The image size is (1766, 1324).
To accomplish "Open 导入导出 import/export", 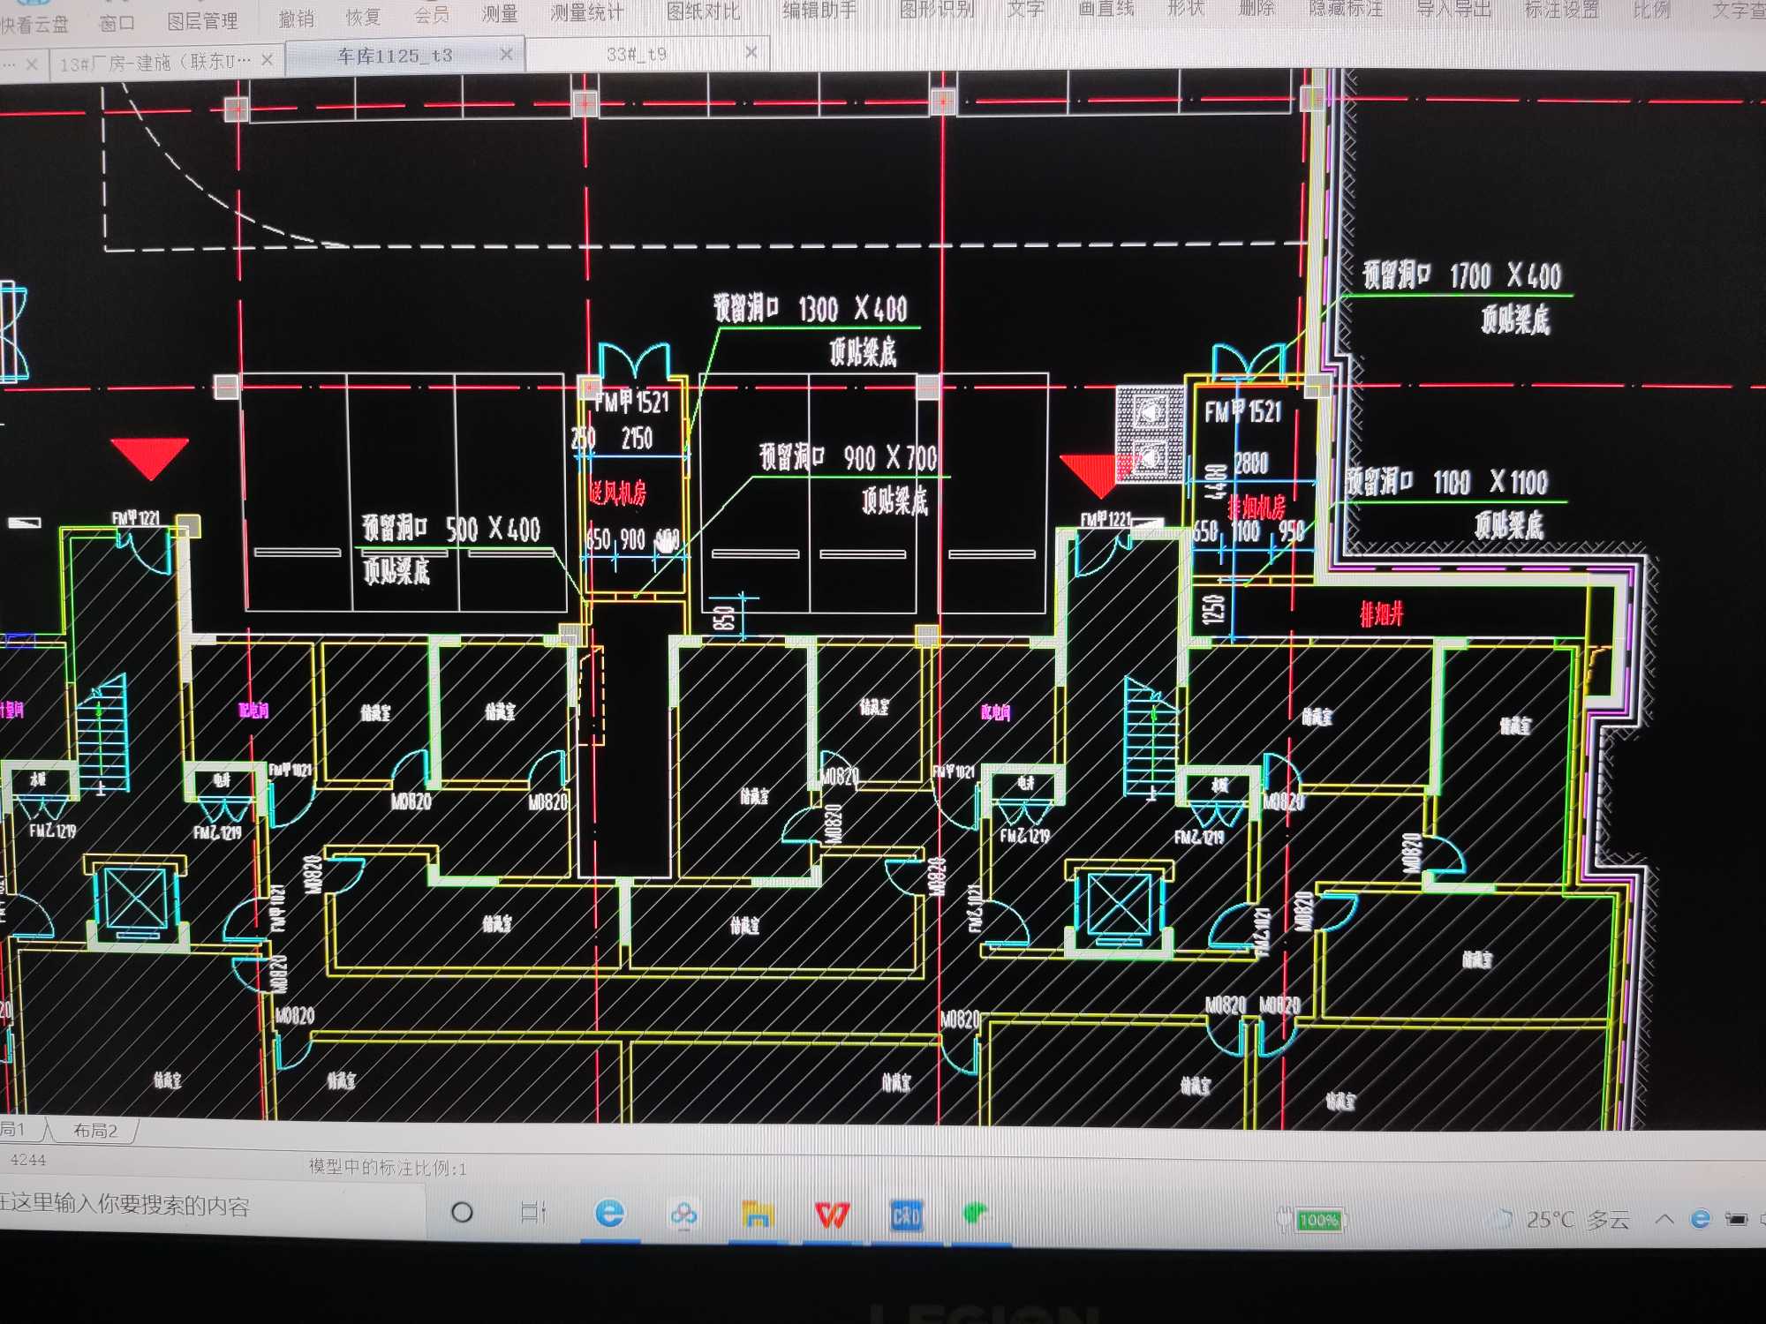I will click(1453, 9).
